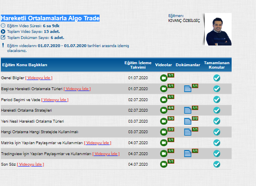Click the 4/4 video count badge
This screenshot has height=186, width=256.
point(171,108)
